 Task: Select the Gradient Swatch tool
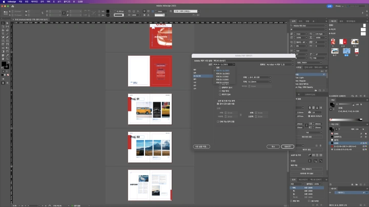pos(3,52)
